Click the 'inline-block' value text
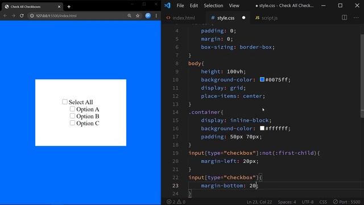364x205 pixels. [250, 120]
